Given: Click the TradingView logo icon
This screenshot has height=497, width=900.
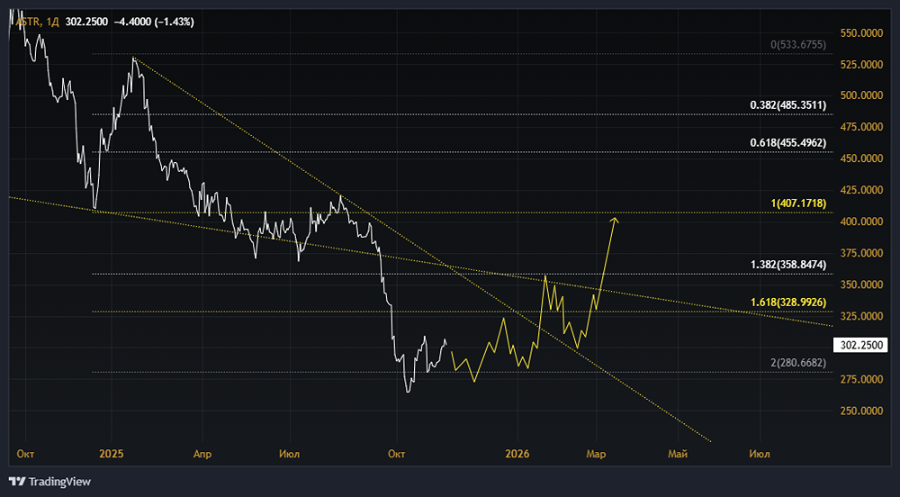Looking at the screenshot, I should (17, 482).
